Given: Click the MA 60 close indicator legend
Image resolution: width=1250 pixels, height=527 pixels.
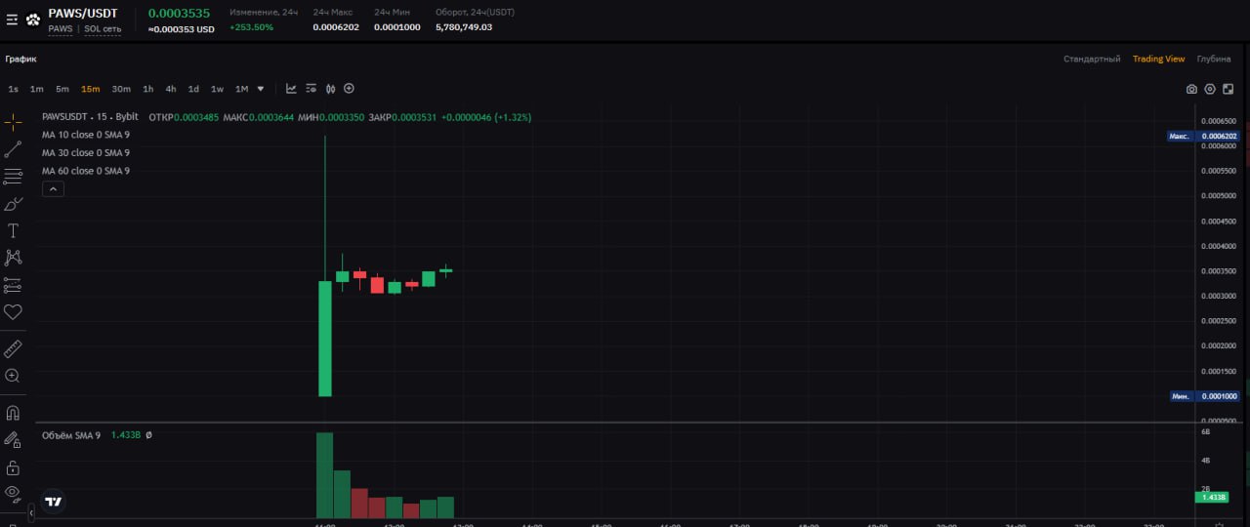Looking at the screenshot, I should pos(86,171).
